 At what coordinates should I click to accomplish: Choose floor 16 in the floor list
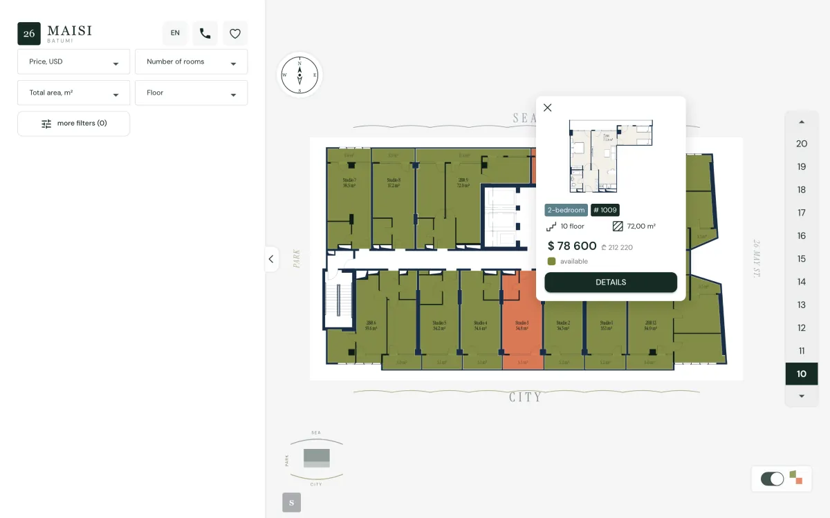pos(802,236)
